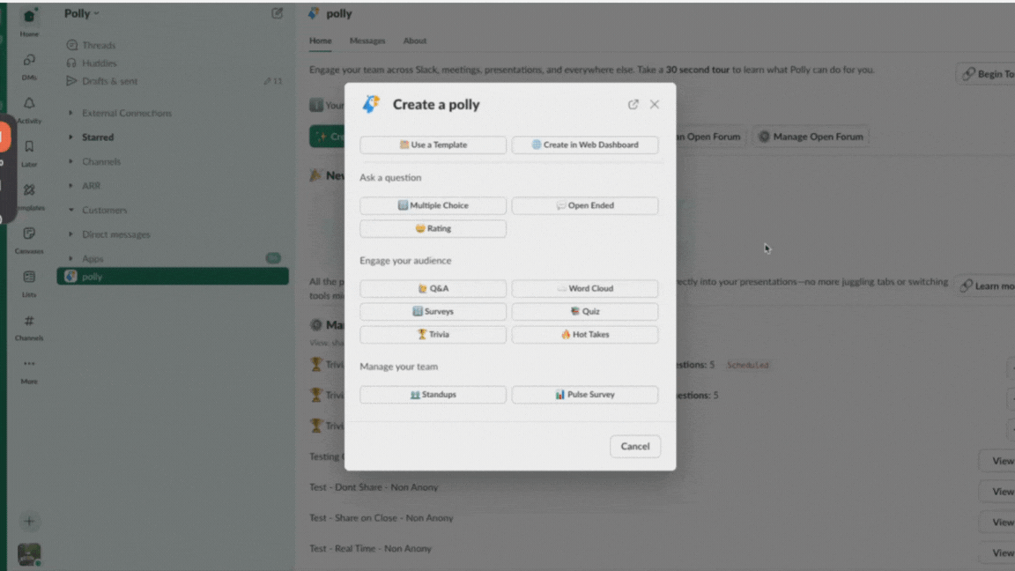
Task: Select the Standups option
Action: [x=433, y=395]
